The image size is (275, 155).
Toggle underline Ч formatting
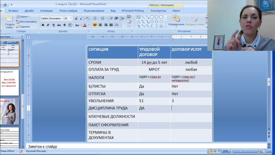(x=53, y=25)
